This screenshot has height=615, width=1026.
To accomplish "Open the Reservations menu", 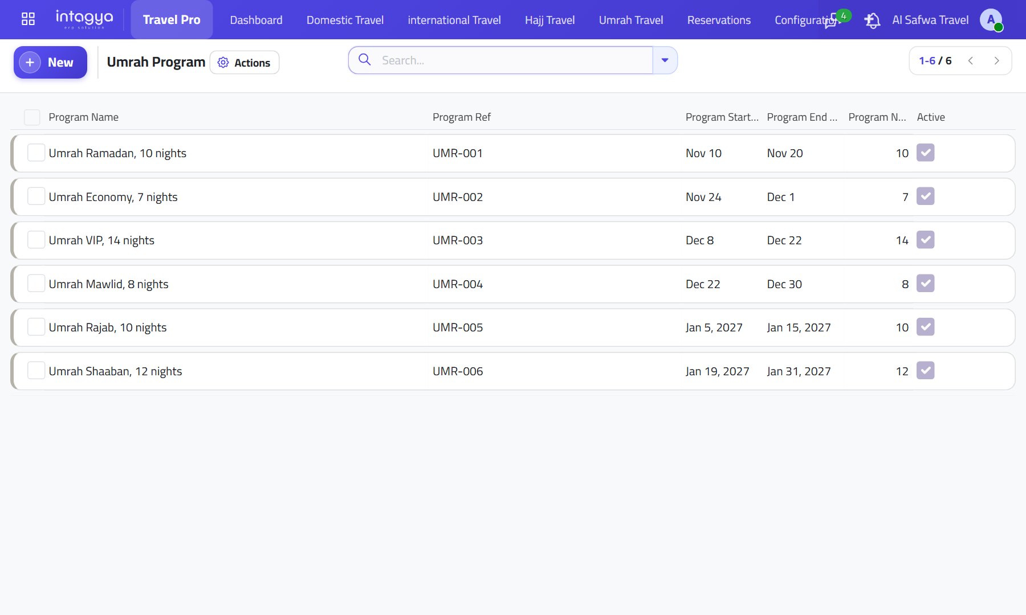I will (x=719, y=20).
